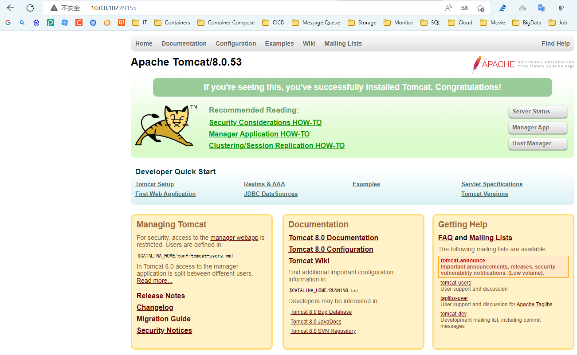Open the Servlet Specifications link

click(x=492, y=184)
